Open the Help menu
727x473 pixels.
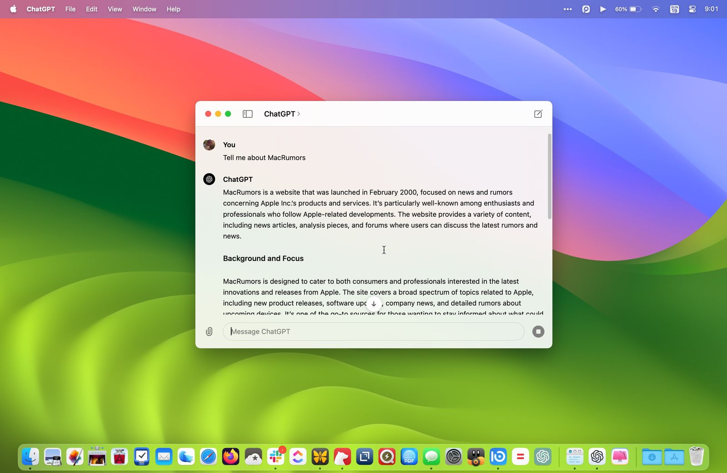pyautogui.click(x=173, y=9)
